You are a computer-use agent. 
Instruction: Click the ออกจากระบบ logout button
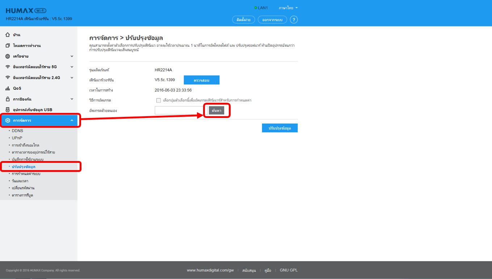pyautogui.click(x=273, y=20)
